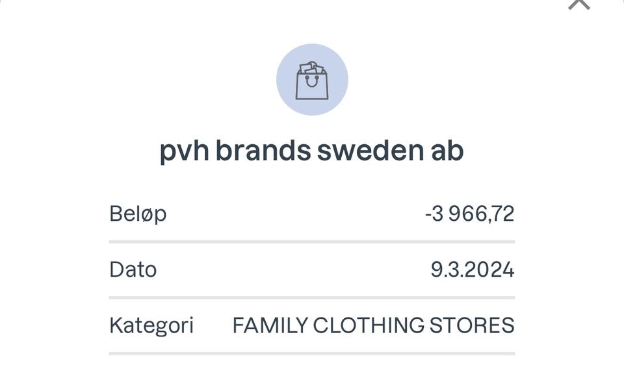Viewport: 624px width, 376px height.
Task: Select the merchant name pvh brands sweden ab
Action: [x=312, y=151]
